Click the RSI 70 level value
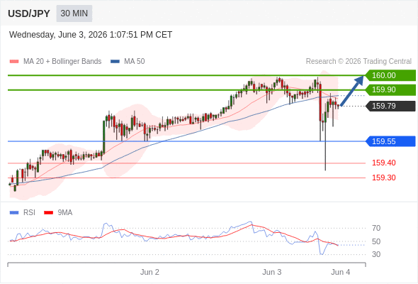Screen dimensions: 418x284 (376, 228)
